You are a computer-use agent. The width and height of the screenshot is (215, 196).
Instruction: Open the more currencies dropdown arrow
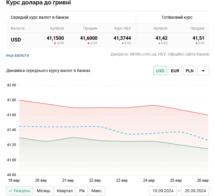[x=203, y=71]
